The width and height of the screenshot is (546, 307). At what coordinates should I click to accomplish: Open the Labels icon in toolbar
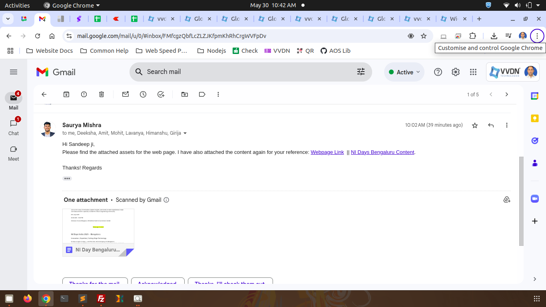click(202, 94)
